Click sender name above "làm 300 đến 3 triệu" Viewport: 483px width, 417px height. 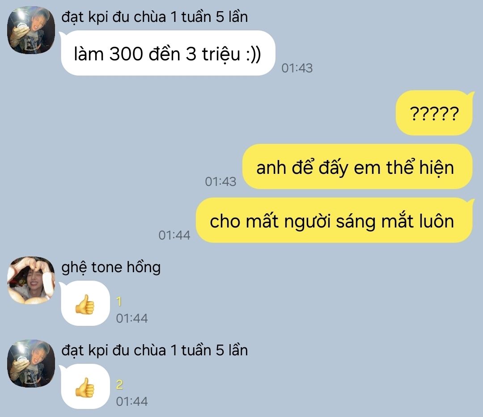154,17
